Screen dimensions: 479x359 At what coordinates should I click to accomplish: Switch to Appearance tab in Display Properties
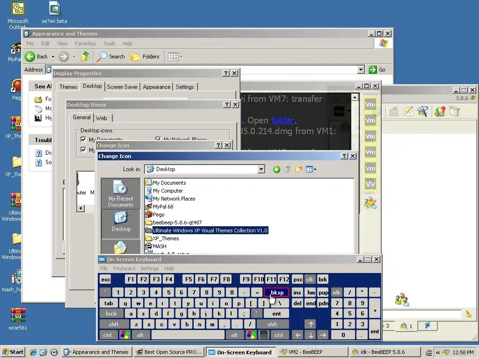pyautogui.click(x=156, y=86)
